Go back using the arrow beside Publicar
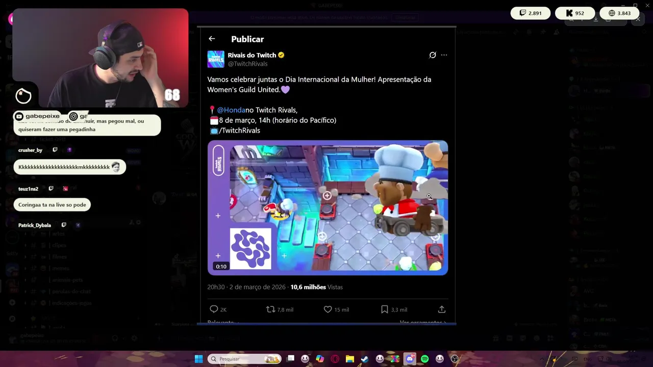The image size is (653, 367). click(x=212, y=39)
